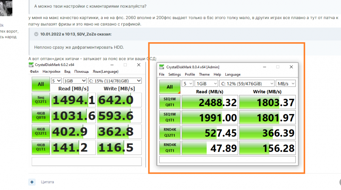Click the 47.89 read result
Viewport: 341px width, 190px height.
click(210, 148)
